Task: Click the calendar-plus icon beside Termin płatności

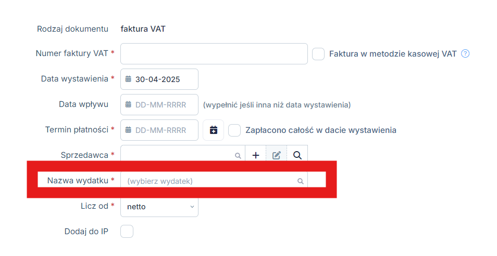Action: [x=213, y=130]
